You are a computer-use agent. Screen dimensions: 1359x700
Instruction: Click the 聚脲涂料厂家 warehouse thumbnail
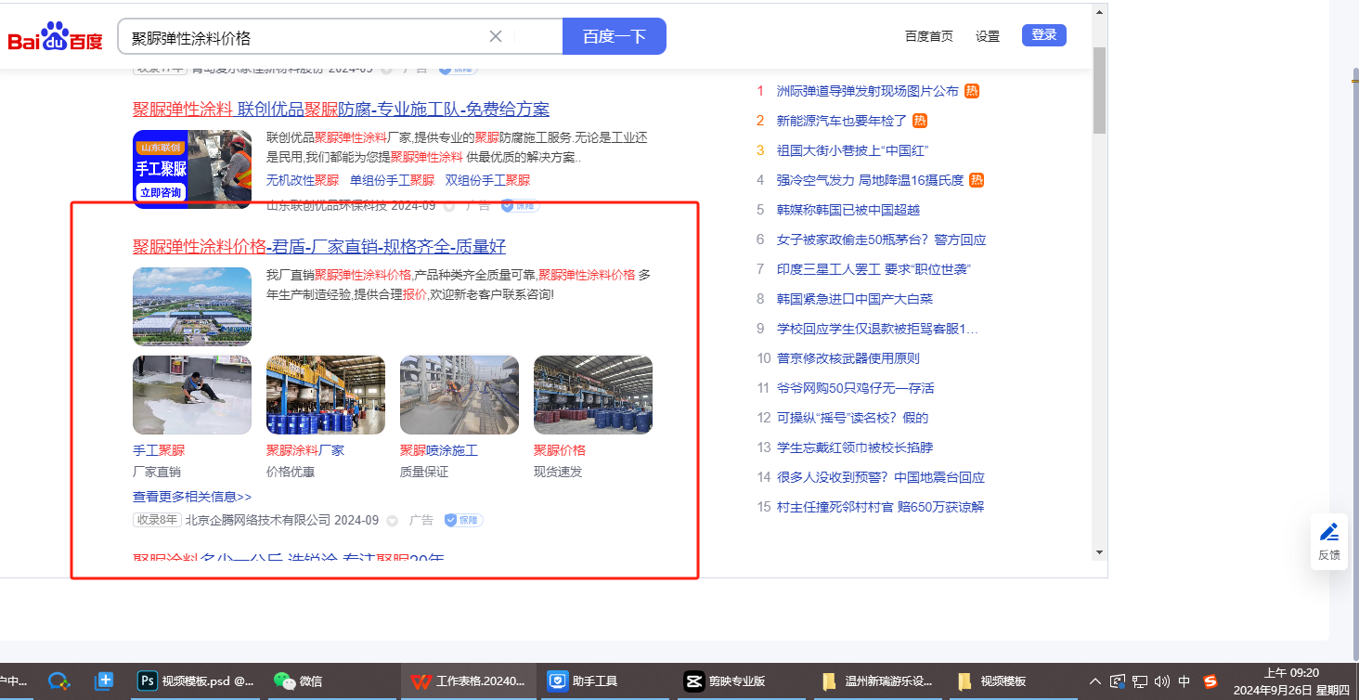[x=326, y=395]
